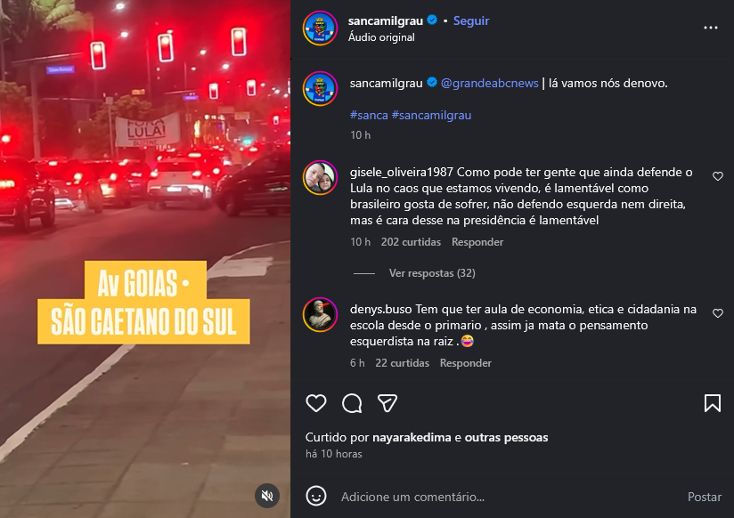Like gisele_oliveira1987's comment
The image size is (734, 518).
pos(718,176)
